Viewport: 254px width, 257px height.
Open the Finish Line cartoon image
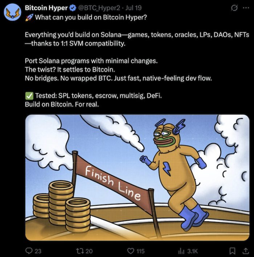coord(137,178)
